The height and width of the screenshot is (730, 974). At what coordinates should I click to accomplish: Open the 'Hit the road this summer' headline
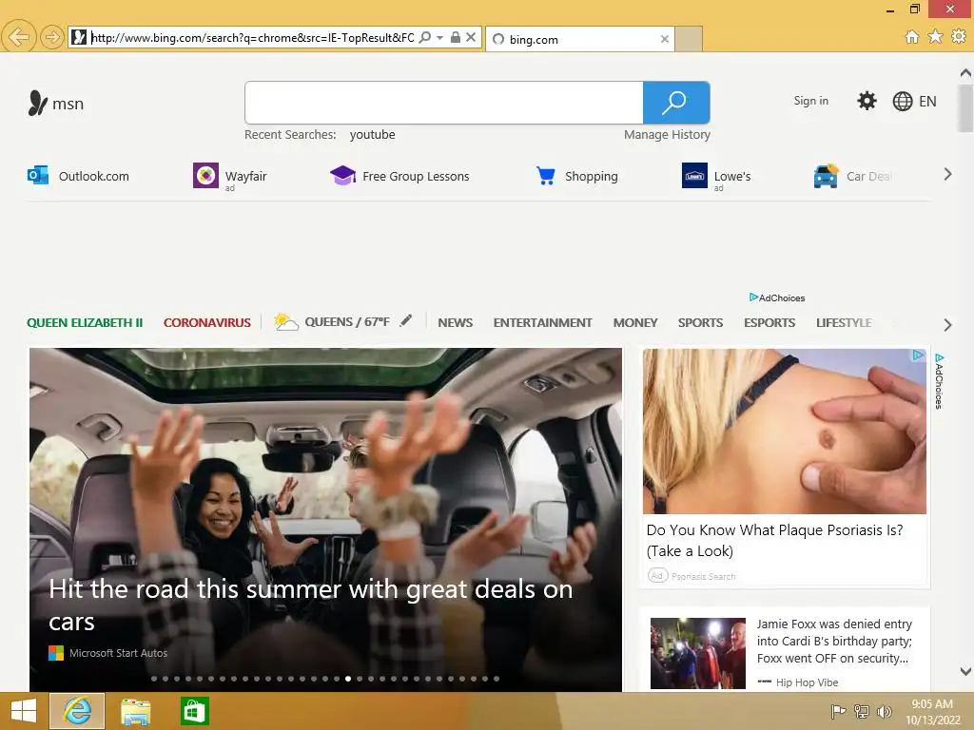coord(311,605)
